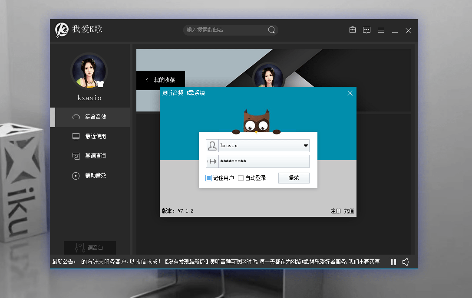
Task: Click the speaker volume icon in status bar
Action: 406,262
